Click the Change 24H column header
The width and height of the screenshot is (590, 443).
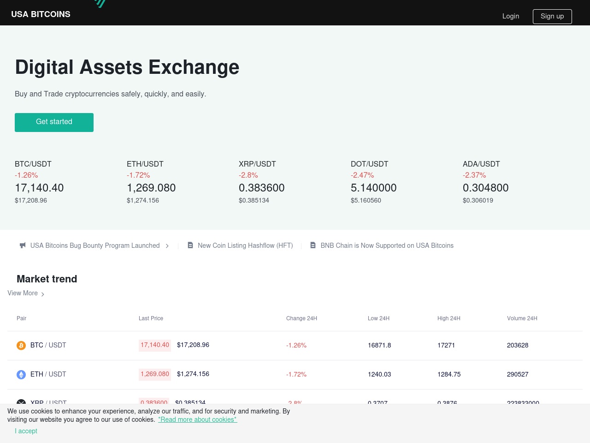tap(301, 318)
